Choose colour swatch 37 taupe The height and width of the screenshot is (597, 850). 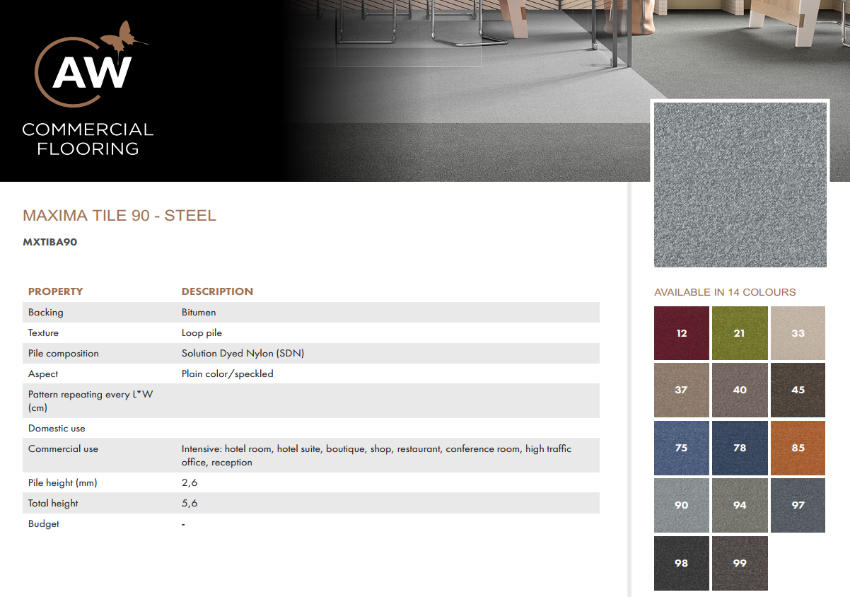pos(681,390)
